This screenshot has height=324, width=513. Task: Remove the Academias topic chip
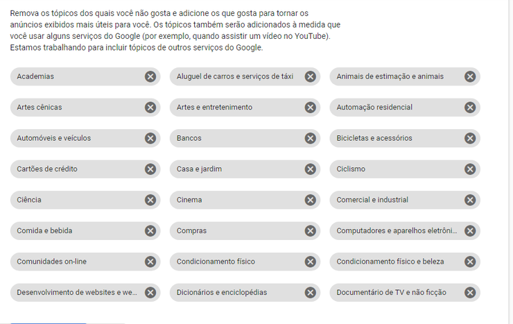click(150, 76)
